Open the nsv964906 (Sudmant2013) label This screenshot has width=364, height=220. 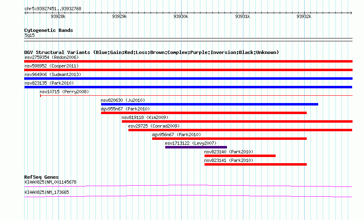point(53,74)
